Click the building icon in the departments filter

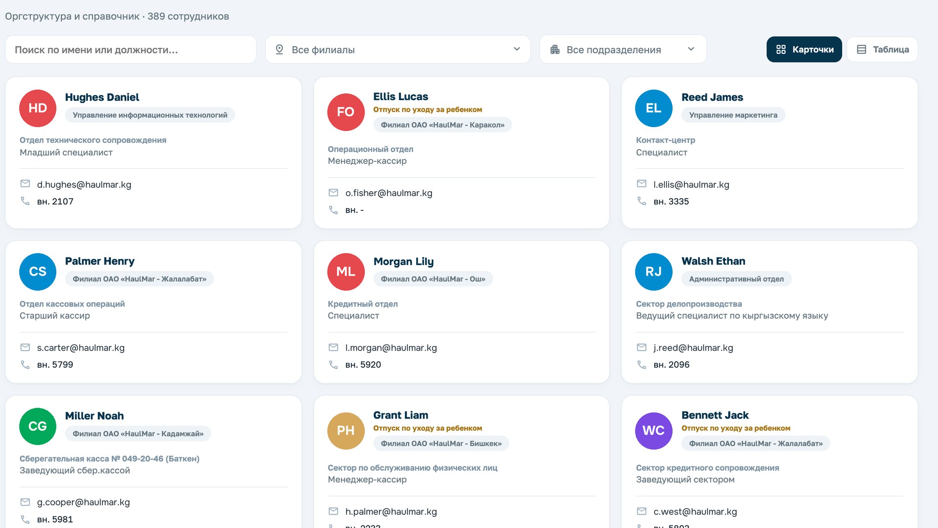point(555,49)
